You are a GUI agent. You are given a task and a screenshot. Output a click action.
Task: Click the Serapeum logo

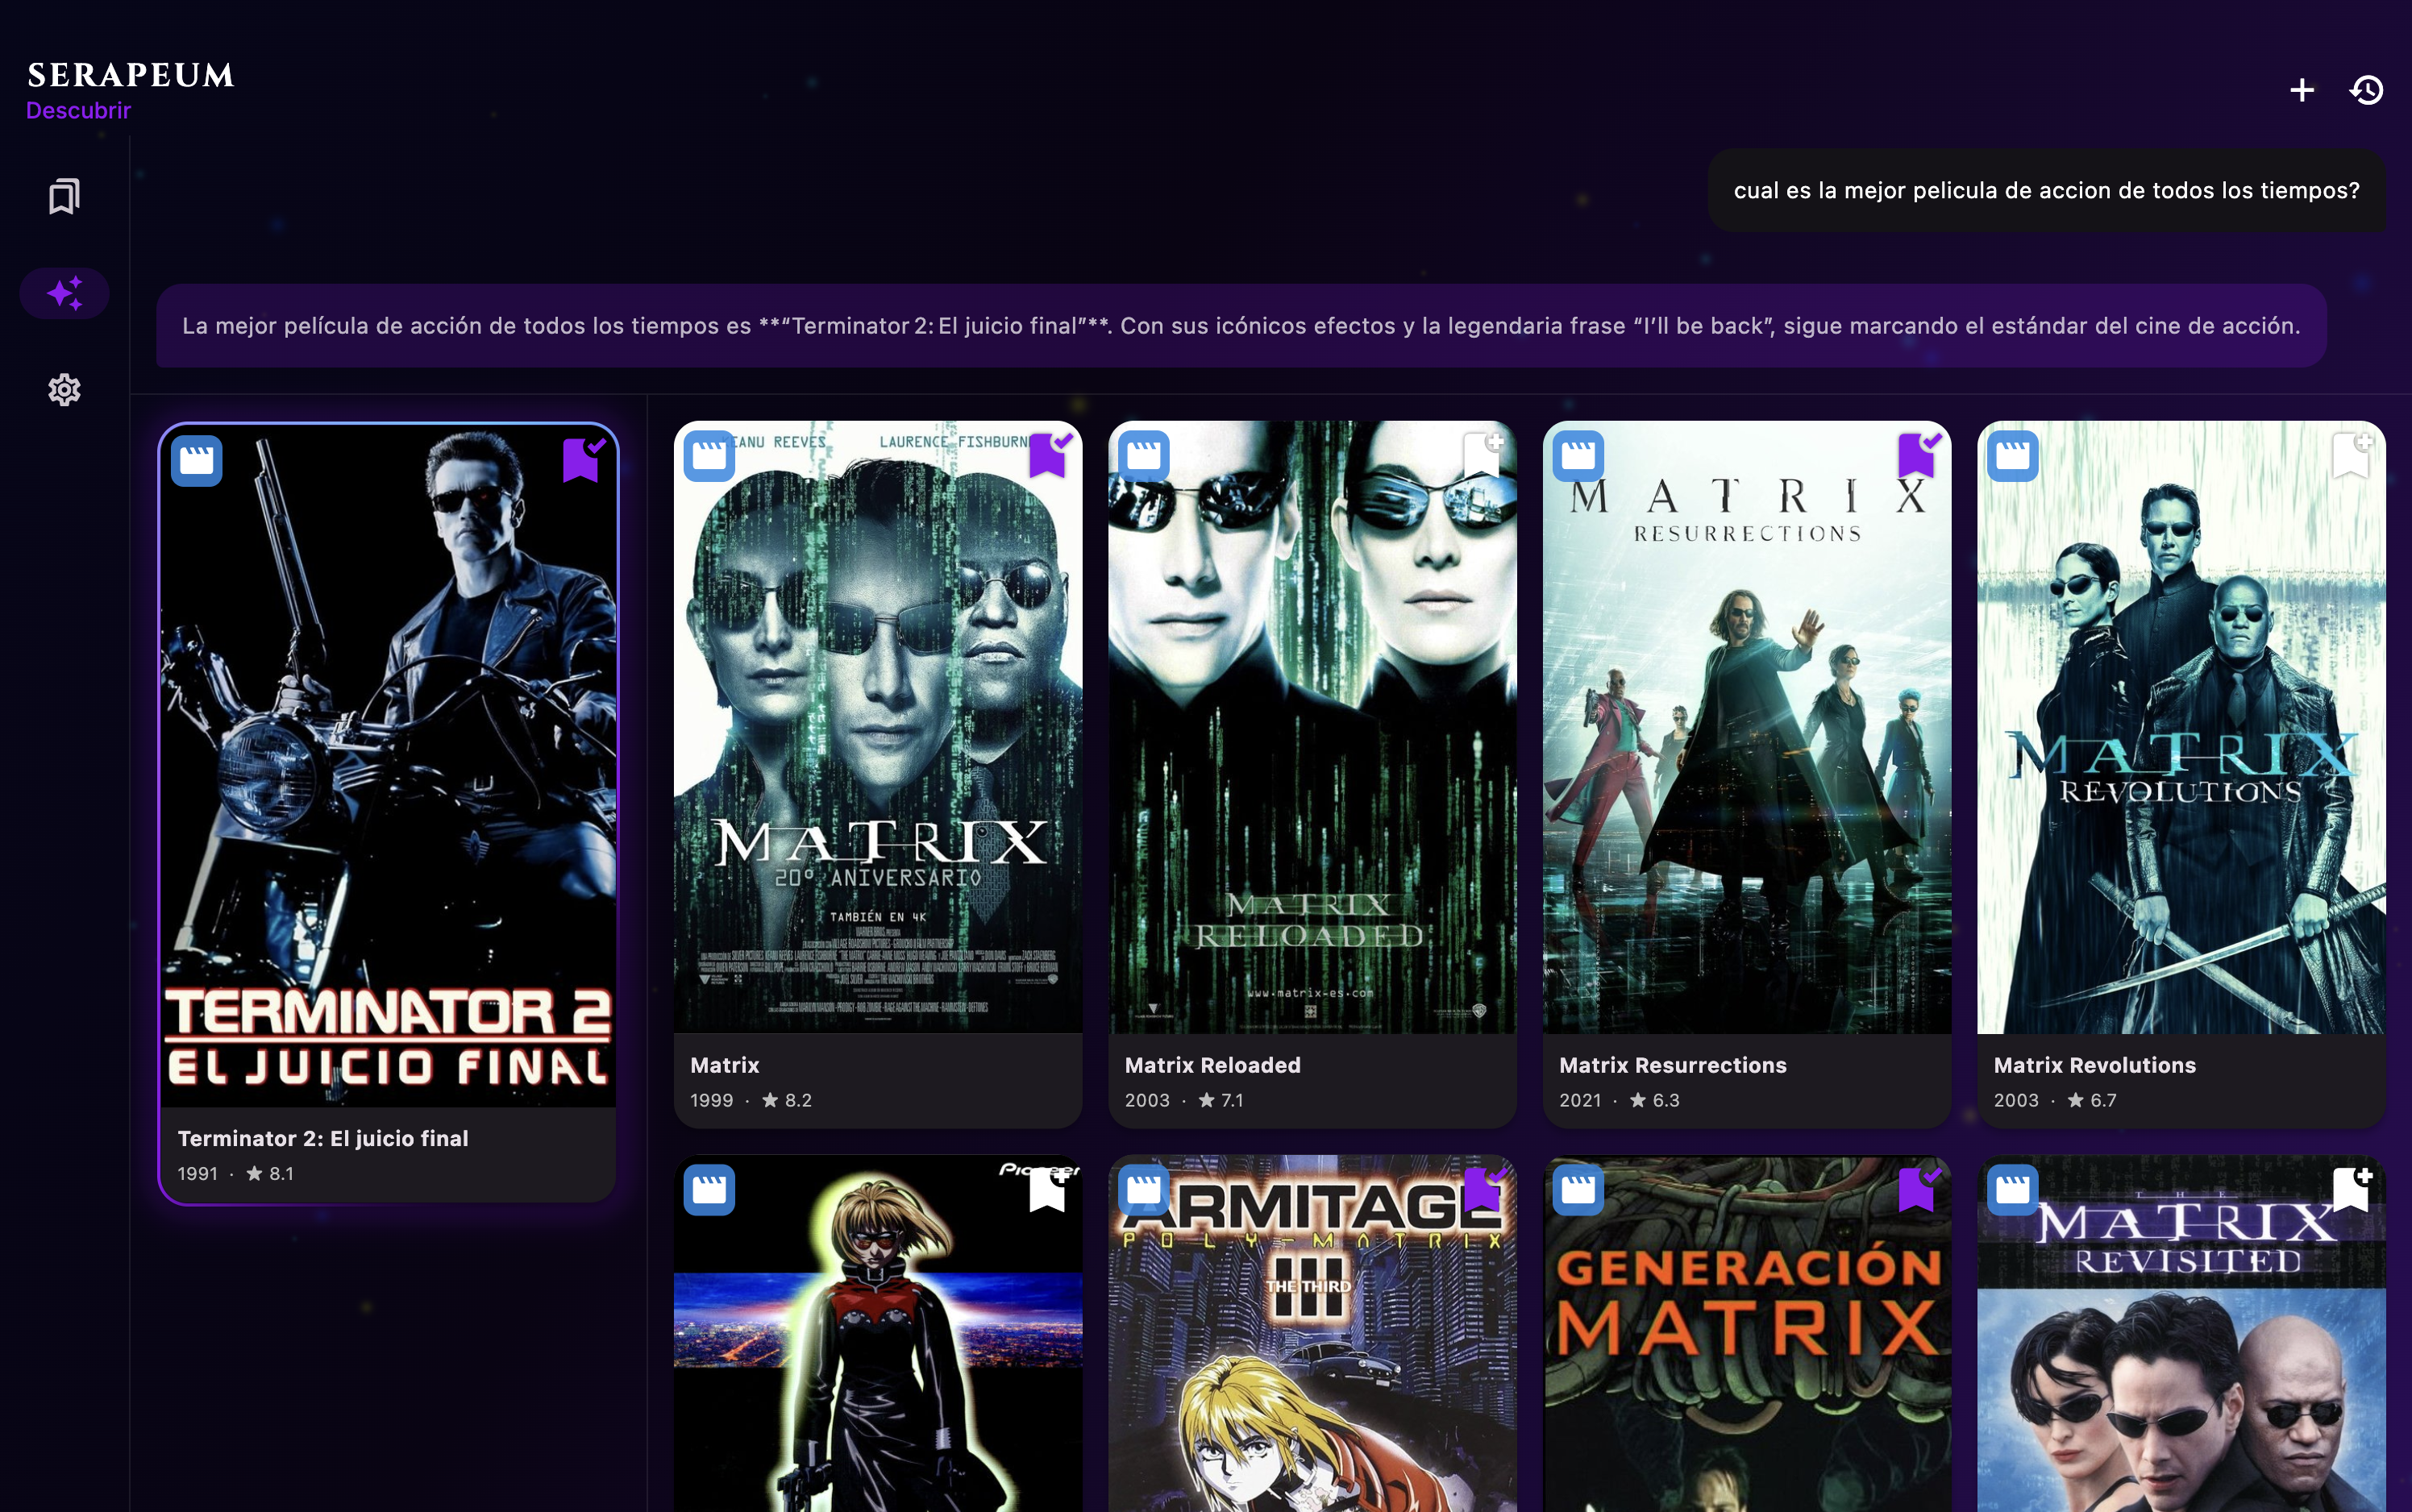[131, 74]
